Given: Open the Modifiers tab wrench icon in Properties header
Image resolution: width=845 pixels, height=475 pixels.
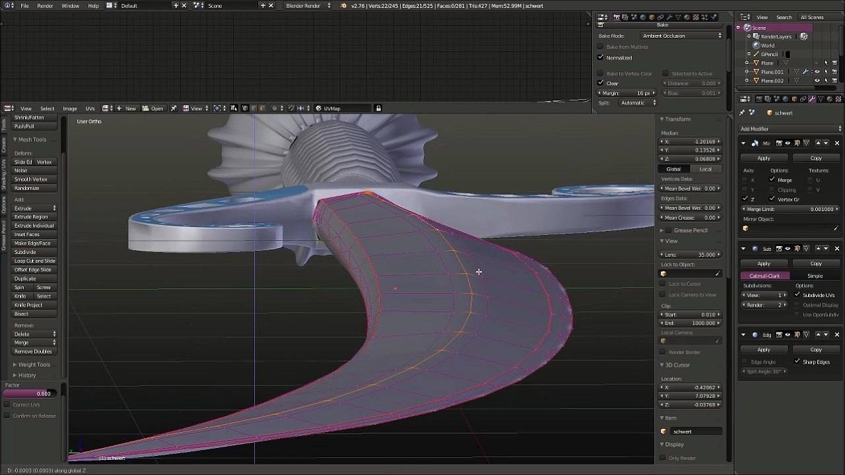Looking at the screenshot, I should [811, 99].
